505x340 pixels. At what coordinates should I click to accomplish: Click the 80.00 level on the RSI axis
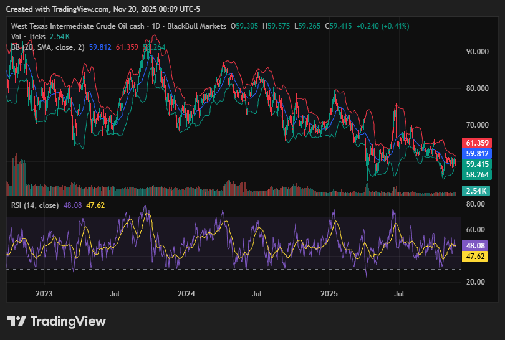tap(476, 204)
